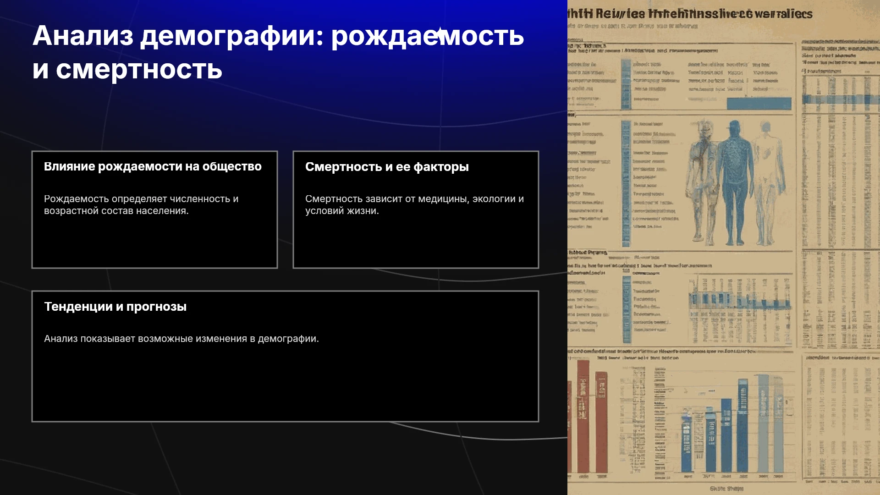Select the text "Анализ показывает возможные изменения"
This screenshot has height=495, width=880.
tap(146, 339)
